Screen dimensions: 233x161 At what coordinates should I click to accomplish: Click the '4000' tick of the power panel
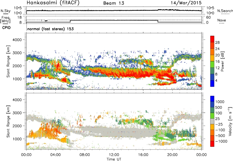[x=17, y=40]
